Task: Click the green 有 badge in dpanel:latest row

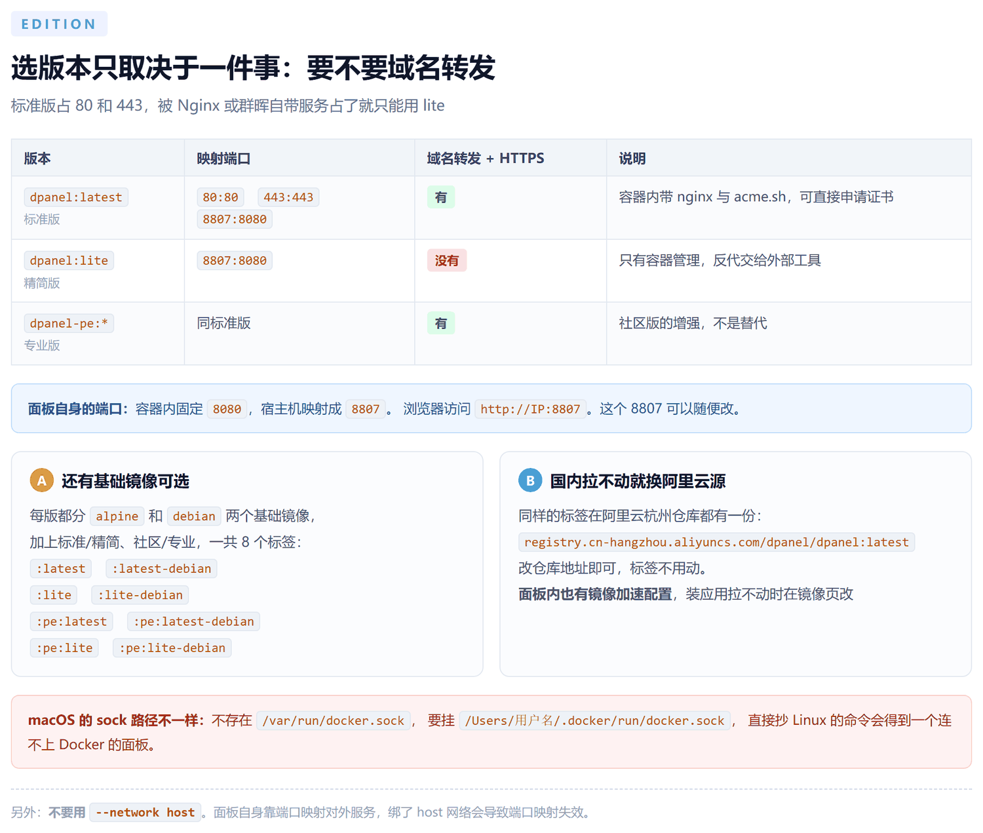Action: 441,197
